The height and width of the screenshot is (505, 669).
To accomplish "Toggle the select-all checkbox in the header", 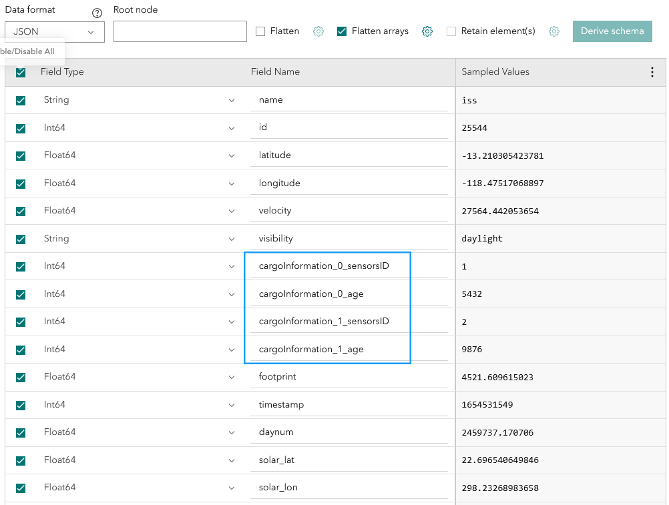I will [21, 72].
